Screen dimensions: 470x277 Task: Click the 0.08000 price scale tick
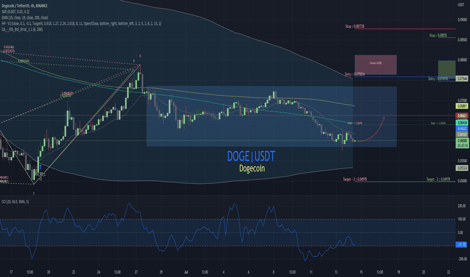[462, 60]
